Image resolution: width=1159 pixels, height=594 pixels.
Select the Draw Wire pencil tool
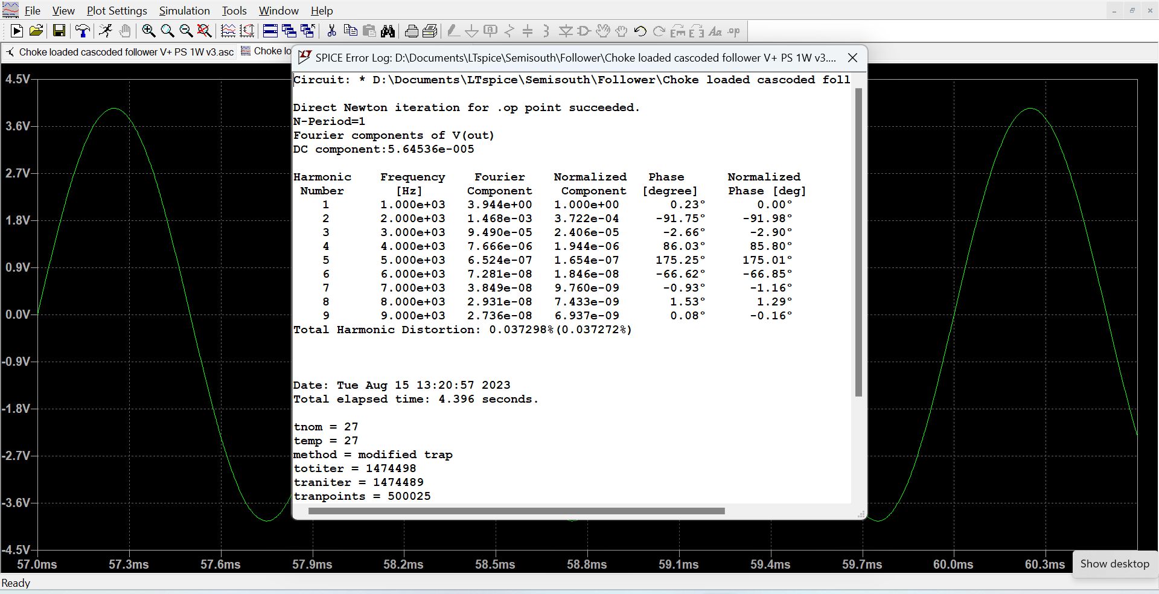click(x=453, y=31)
